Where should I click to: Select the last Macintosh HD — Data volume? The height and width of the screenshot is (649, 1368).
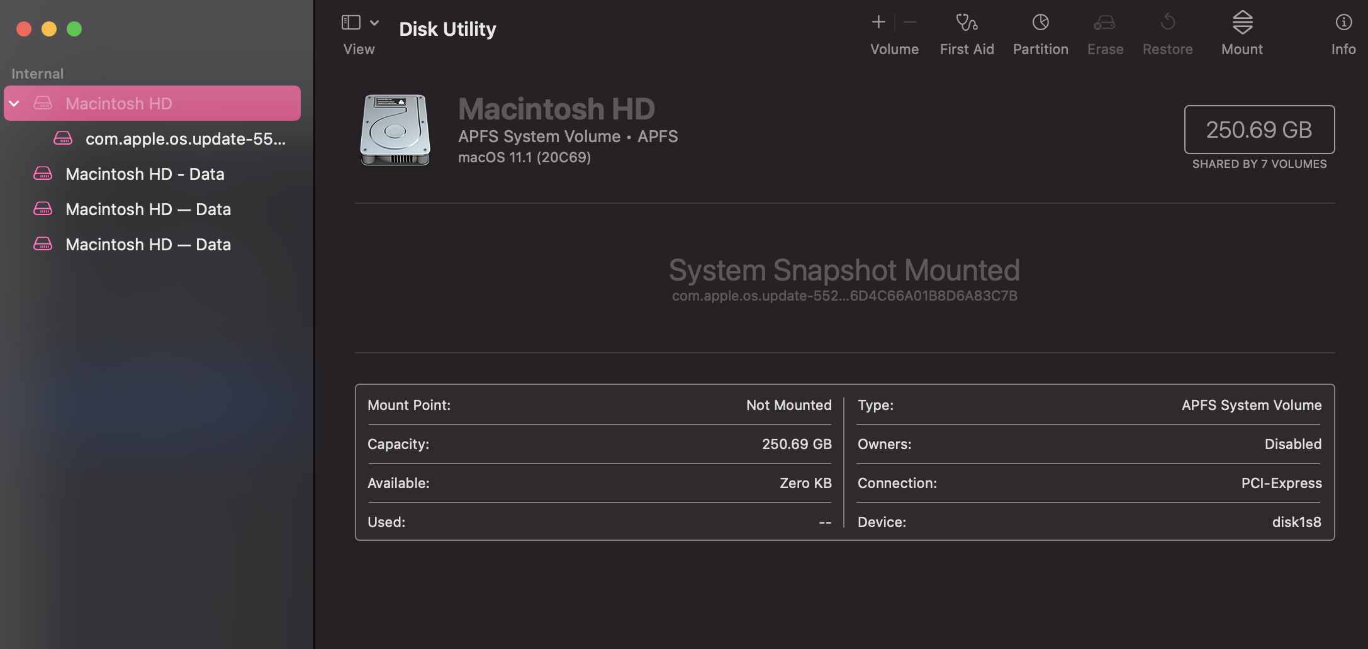tap(149, 244)
